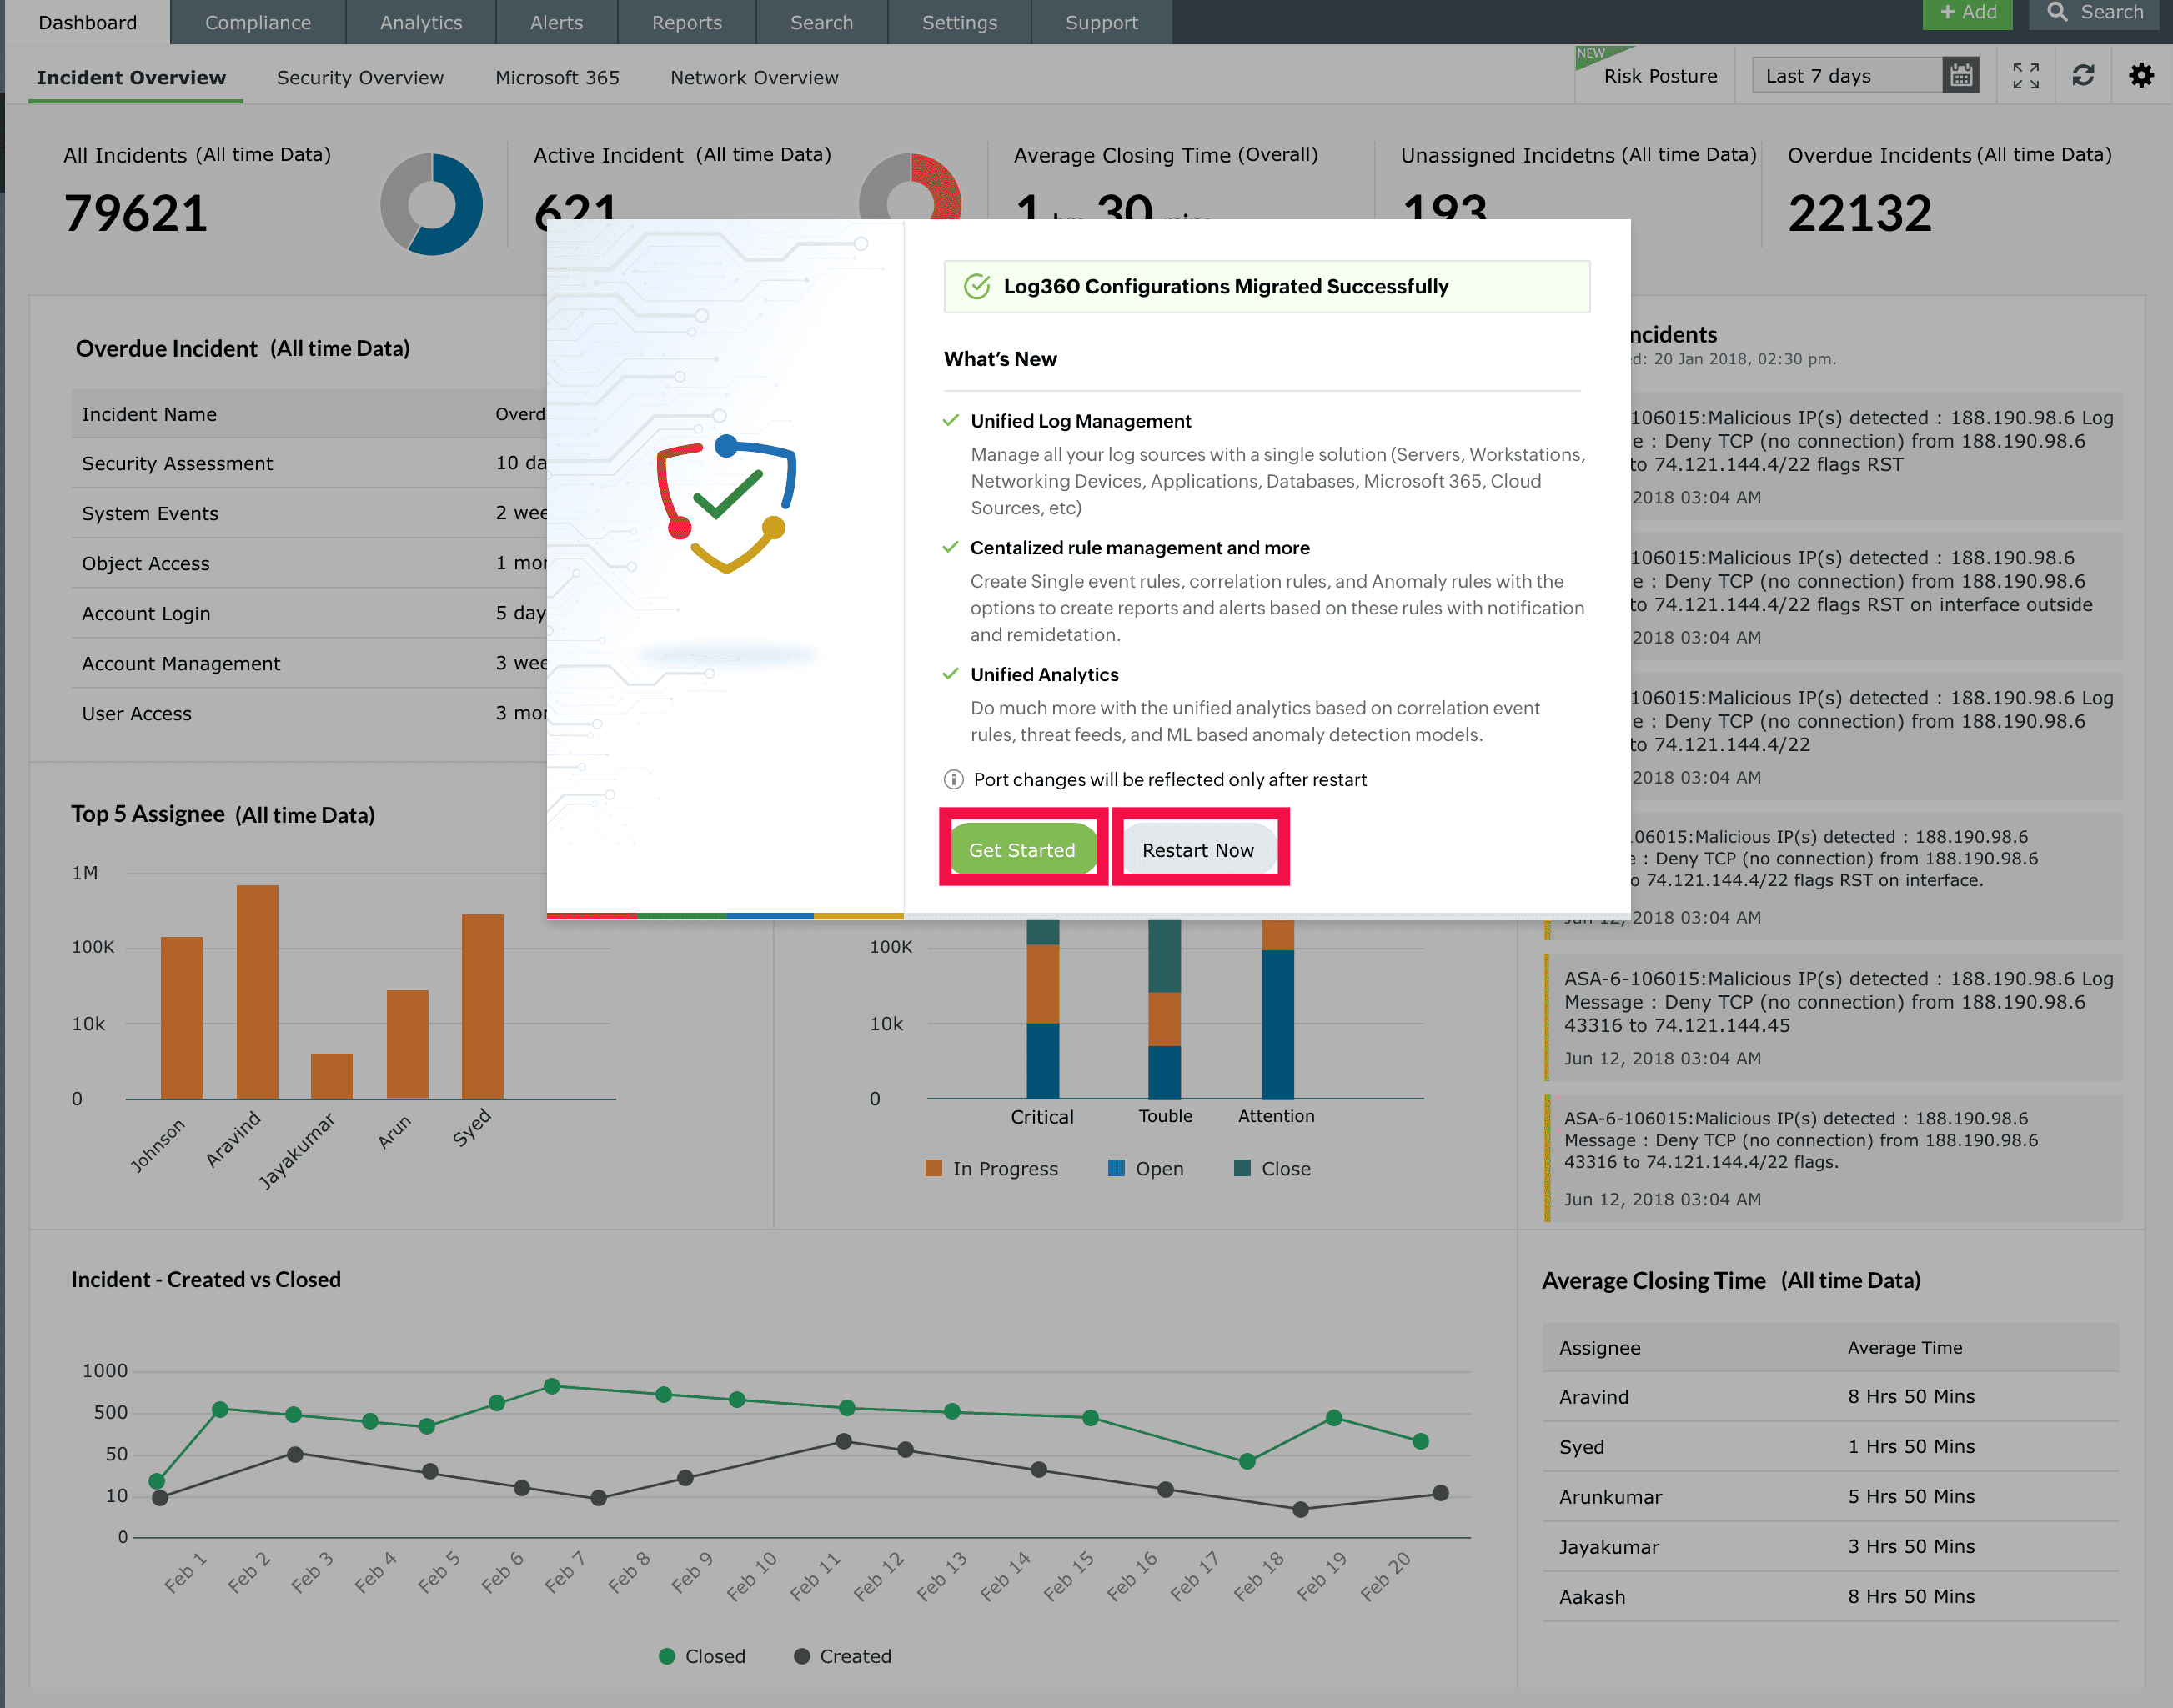Open the Network Overview sub-tab
The width and height of the screenshot is (2173, 1708).
(755, 77)
